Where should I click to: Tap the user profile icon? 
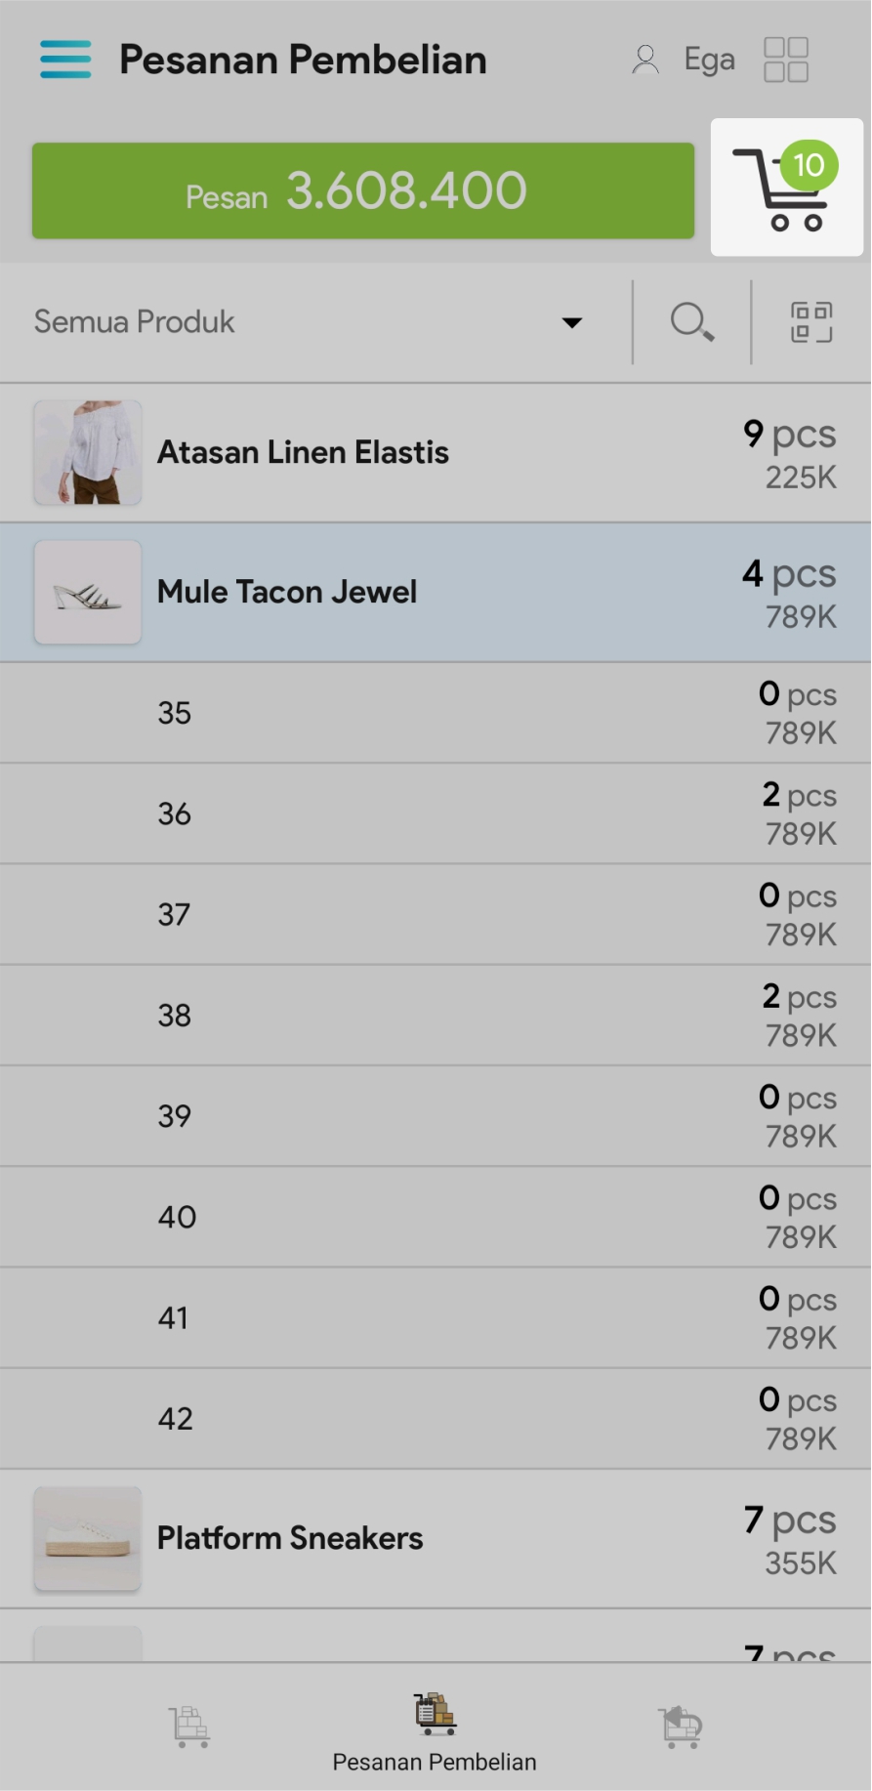(x=644, y=60)
